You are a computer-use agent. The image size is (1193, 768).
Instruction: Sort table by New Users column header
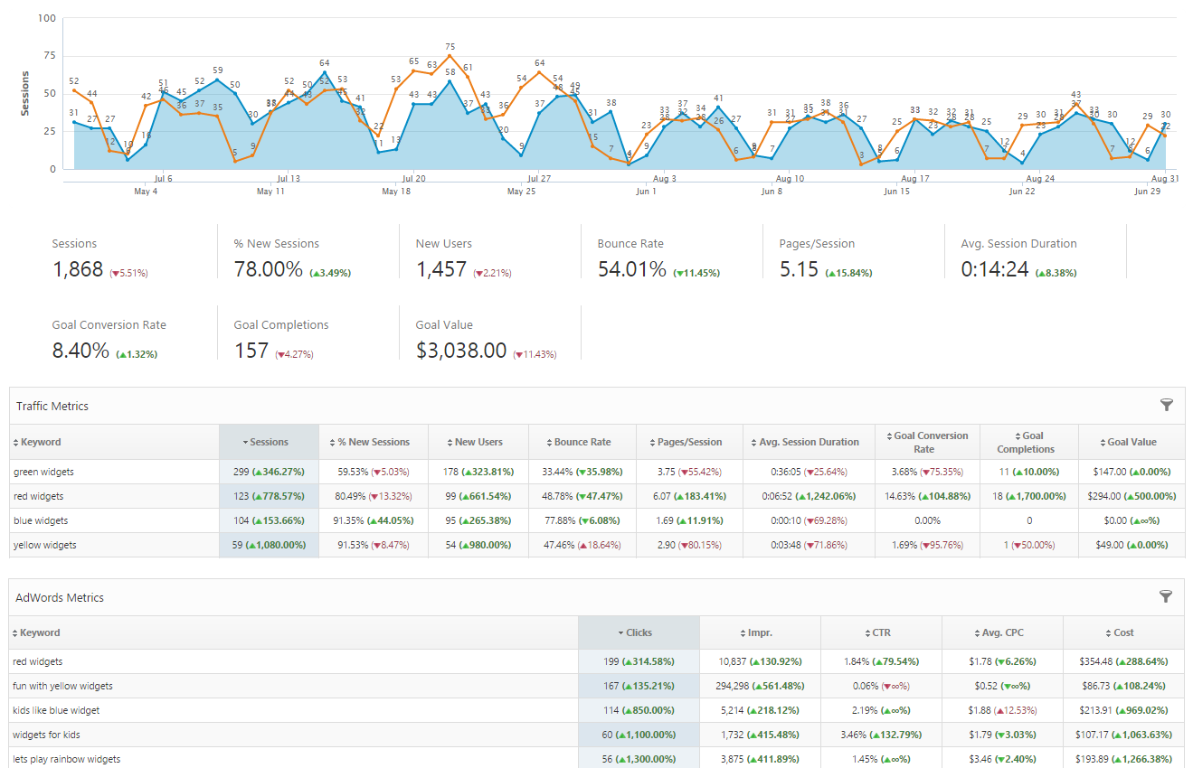click(x=478, y=442)
